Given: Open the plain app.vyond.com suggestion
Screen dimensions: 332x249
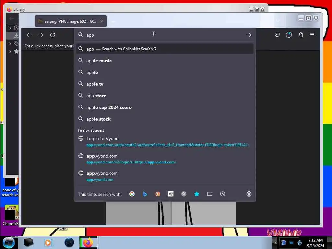Looking at the screenshot, I should tap(165, 176).
